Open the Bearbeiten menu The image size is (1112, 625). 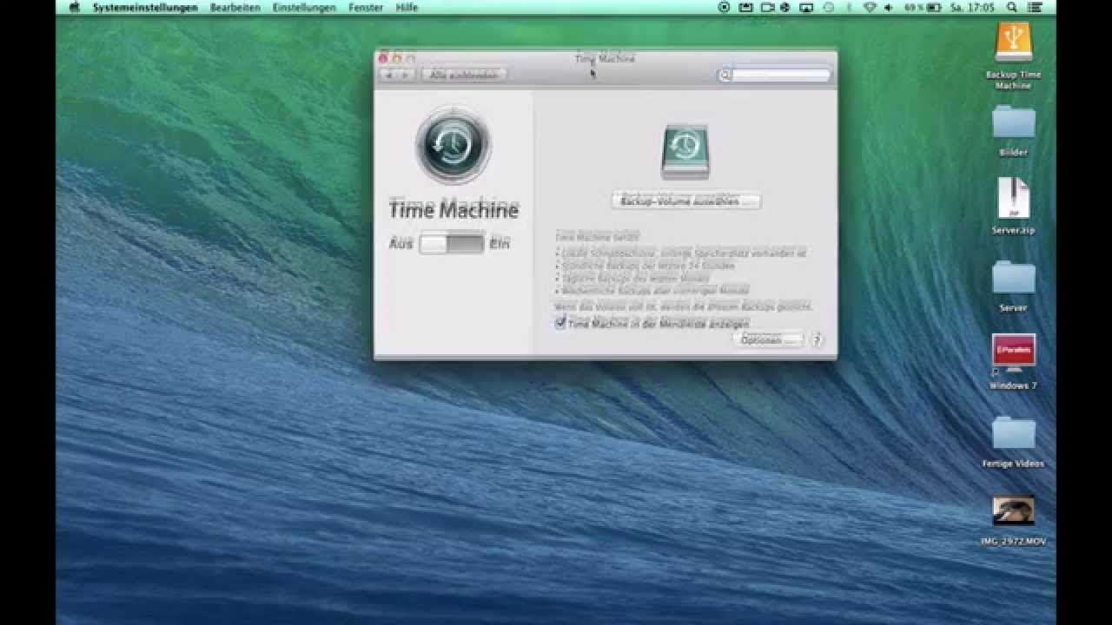click(x=235, y=7)
